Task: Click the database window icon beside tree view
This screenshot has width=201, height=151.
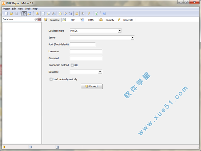Action: tap(29, 14)
